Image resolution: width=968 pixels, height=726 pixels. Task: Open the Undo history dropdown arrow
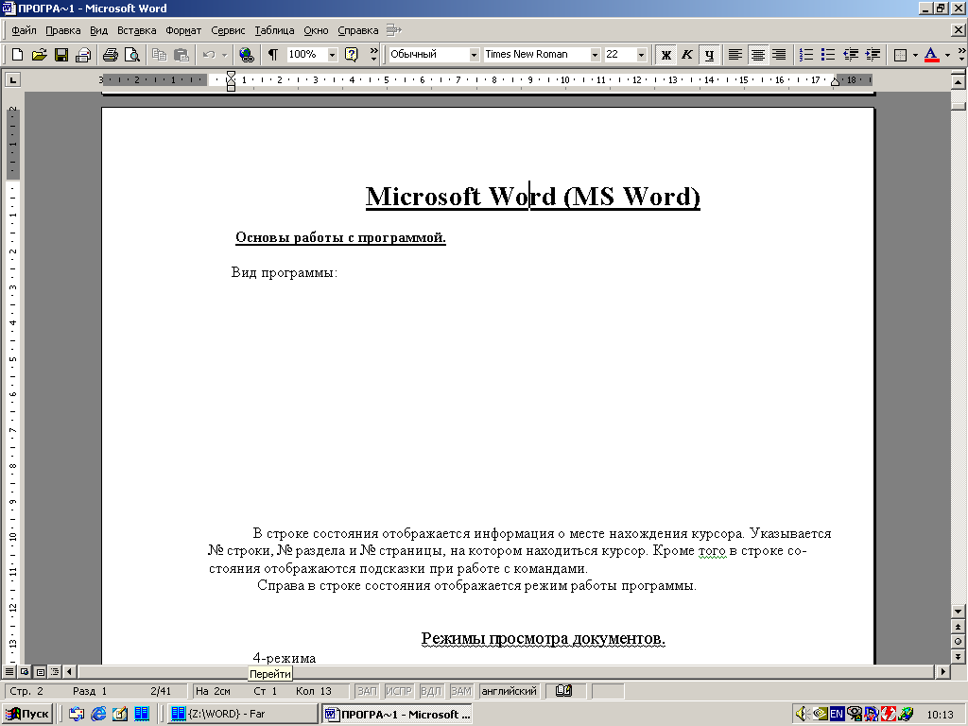click(x=224, y=54)
